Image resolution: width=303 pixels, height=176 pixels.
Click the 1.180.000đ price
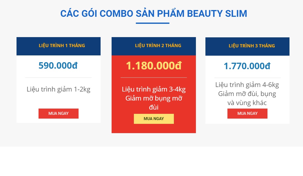point(154,66)
